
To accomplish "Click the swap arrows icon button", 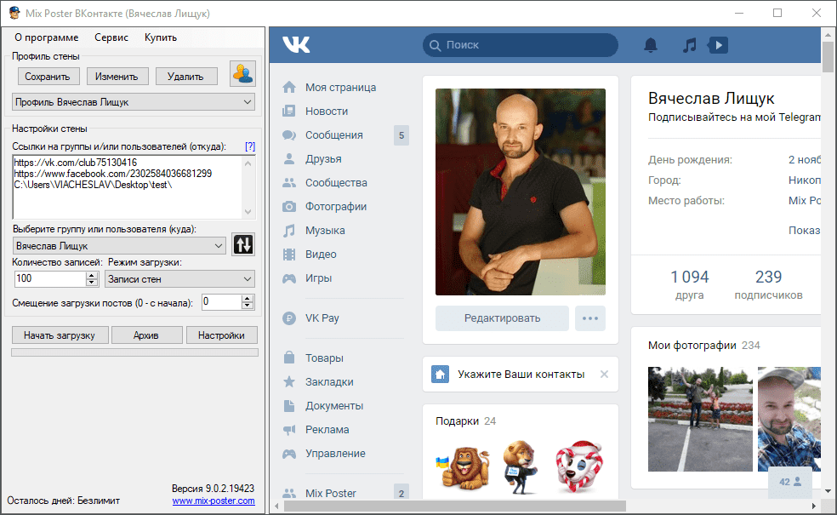I will 243,244.
